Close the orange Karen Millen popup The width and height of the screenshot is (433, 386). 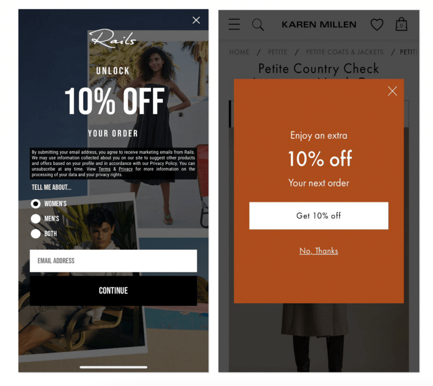(x=392, y=91)
